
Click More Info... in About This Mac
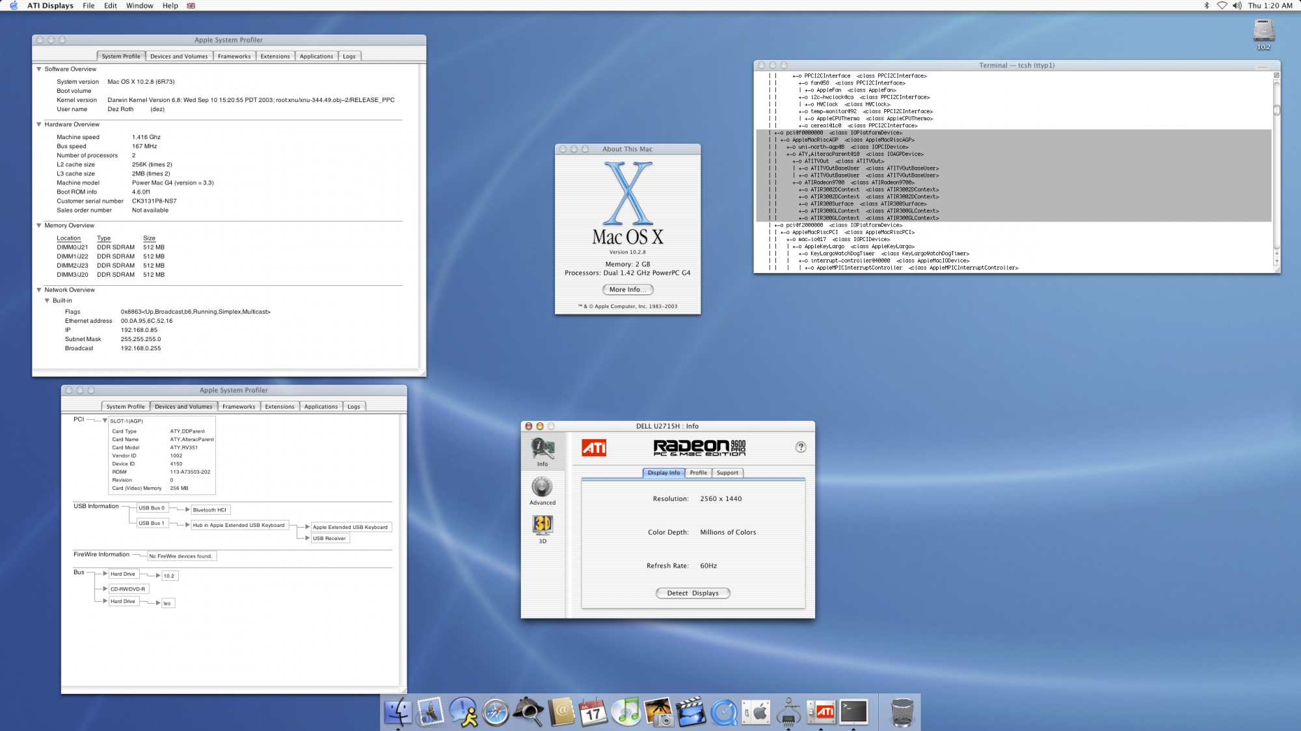(x=628, y=289)
